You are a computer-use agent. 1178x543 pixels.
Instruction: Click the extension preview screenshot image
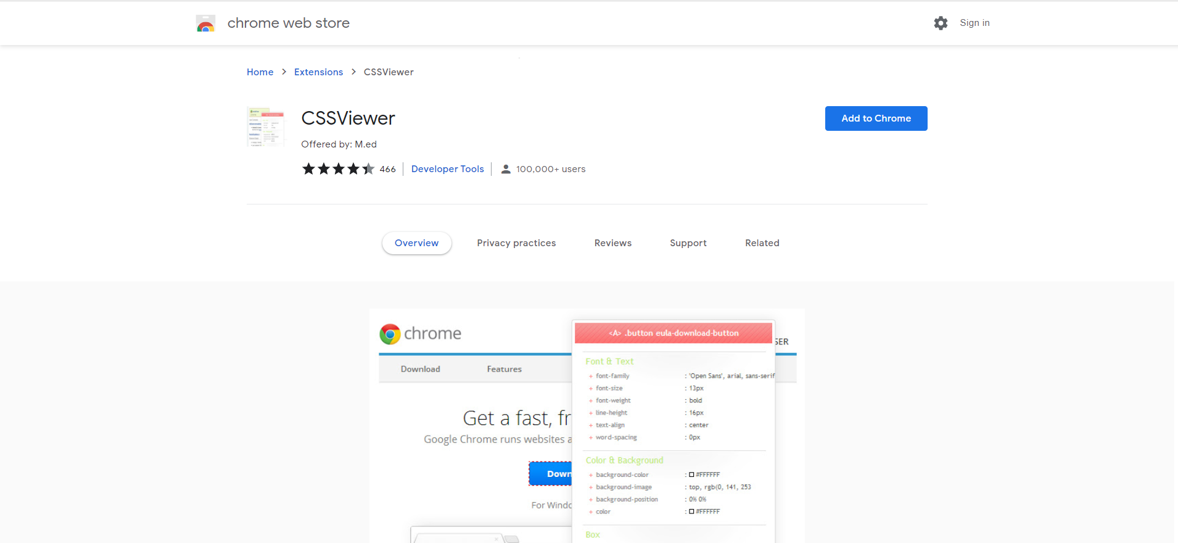[587, 426]
